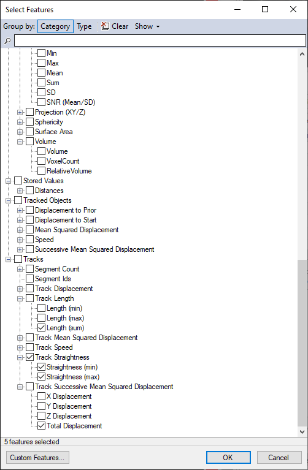Collapse the Tracked Objects group
308x470 pixels.
coord(8,200)
